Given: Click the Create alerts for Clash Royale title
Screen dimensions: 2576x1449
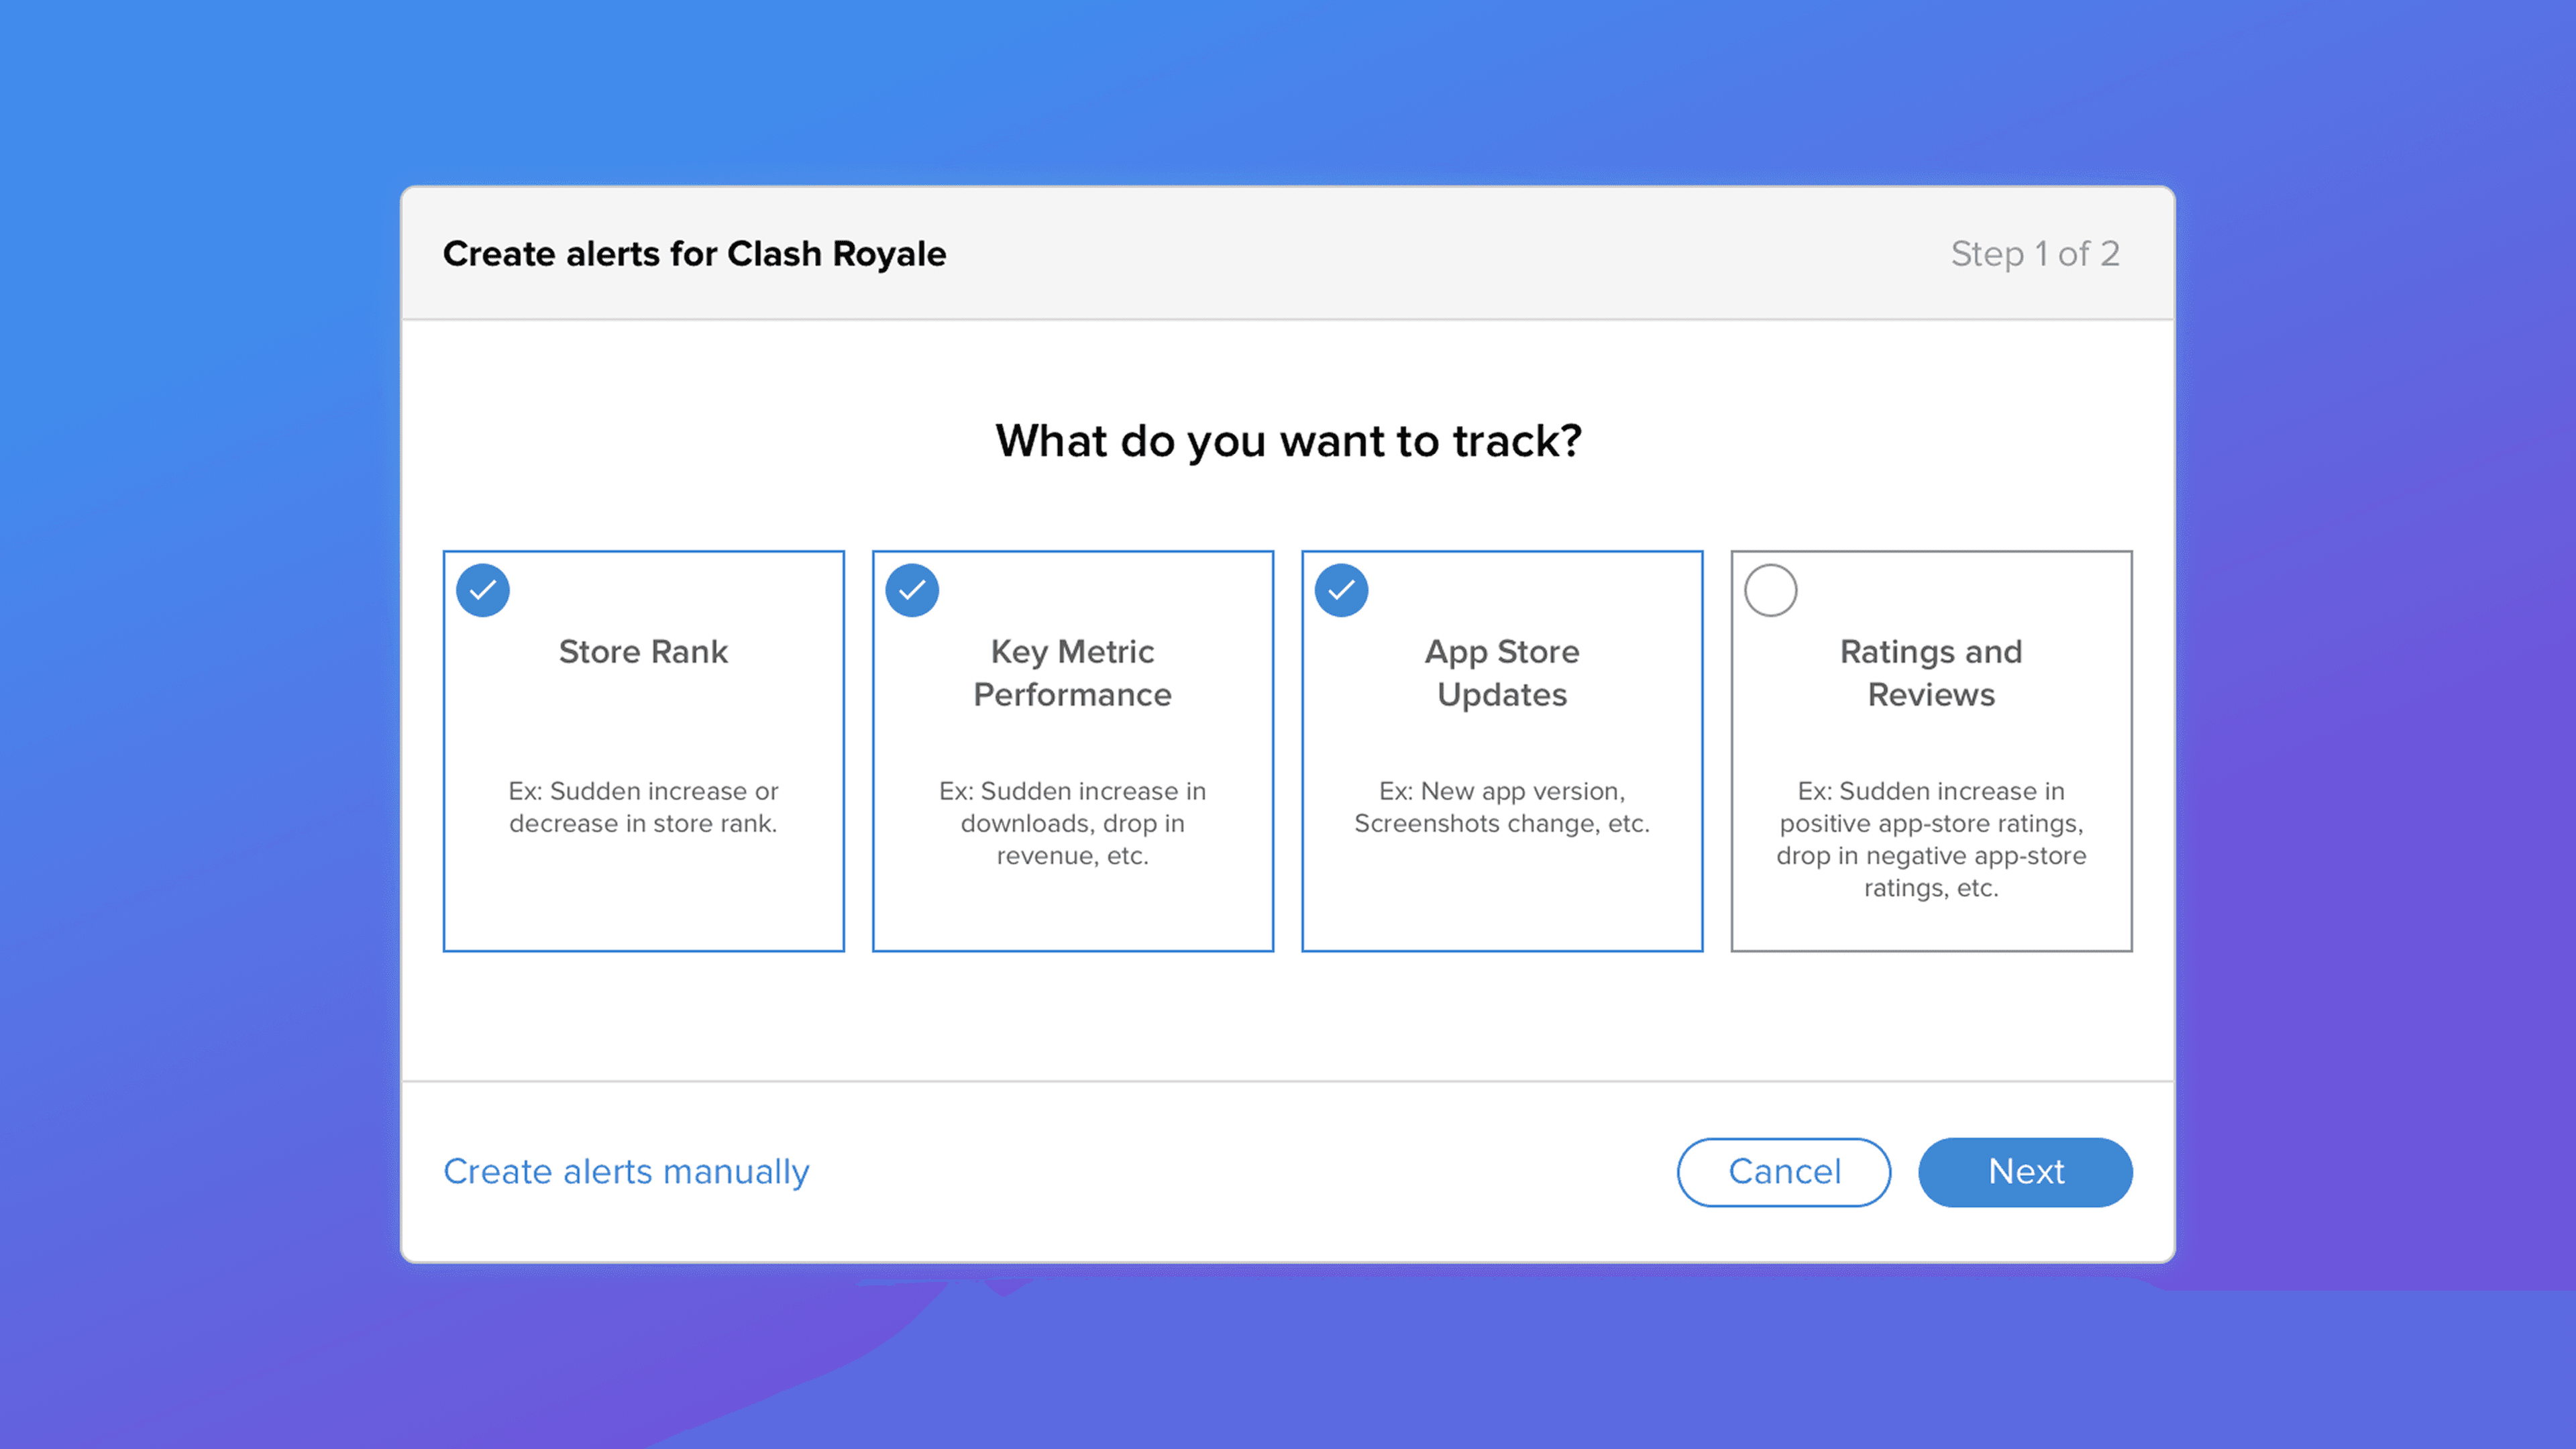Looking at the screenshot, I should click(694, 254).
